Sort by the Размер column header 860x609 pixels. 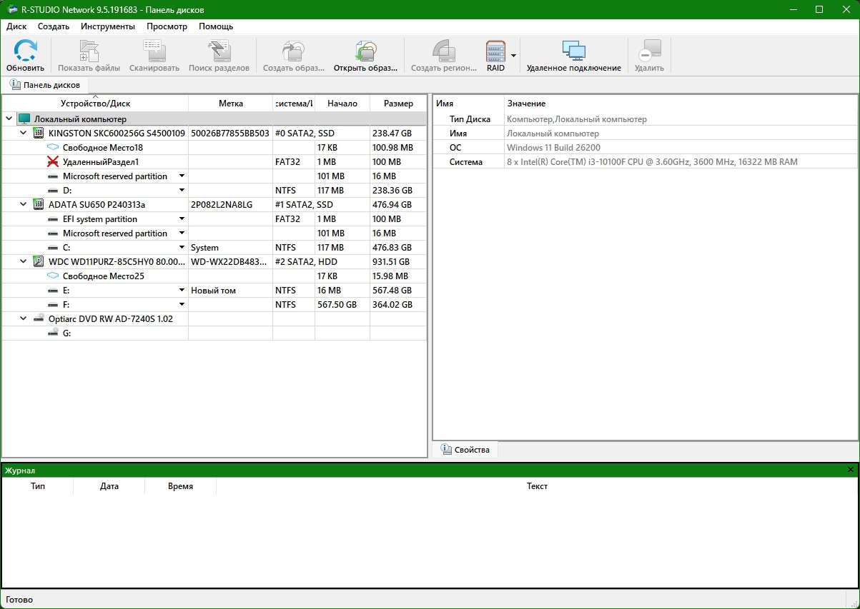[398, 104]
